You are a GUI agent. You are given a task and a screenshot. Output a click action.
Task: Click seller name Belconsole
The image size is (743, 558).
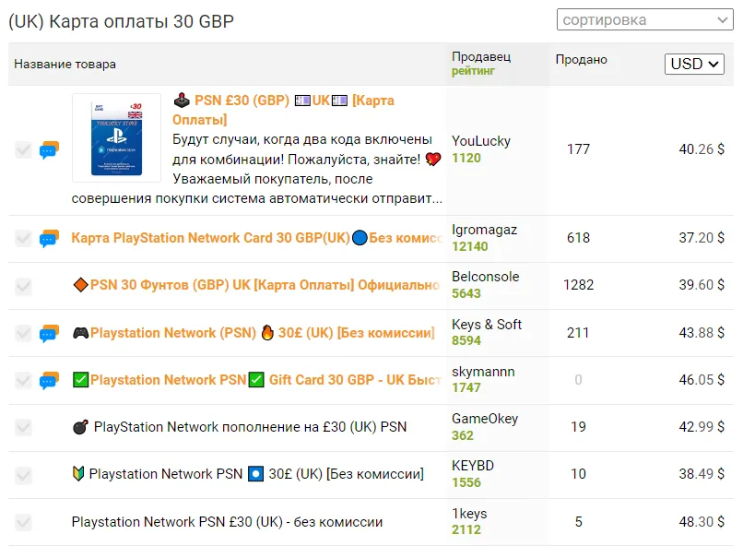[x=485, y=277]
